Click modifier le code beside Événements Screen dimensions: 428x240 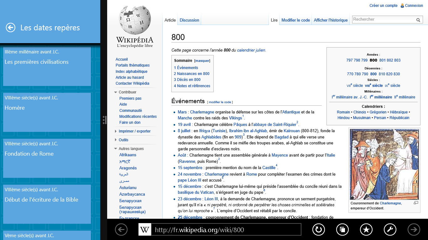pyautogui.click(x=220, y=102)
